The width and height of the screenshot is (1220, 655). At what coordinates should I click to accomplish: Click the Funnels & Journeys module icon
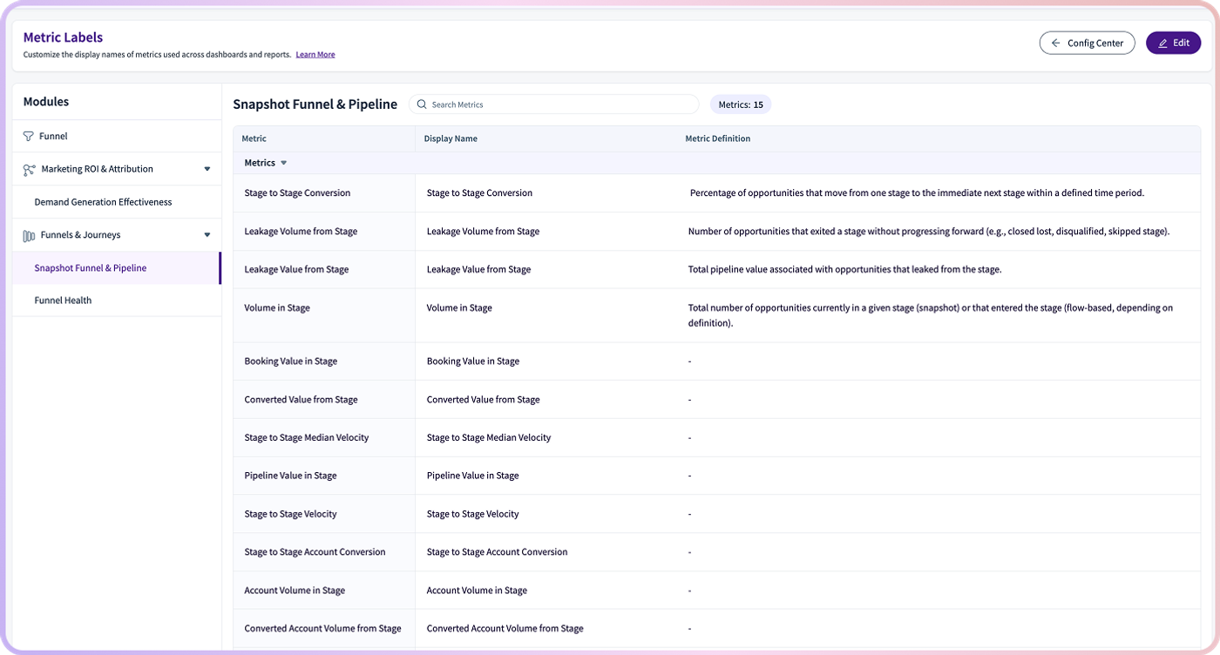tap(29, 235)
